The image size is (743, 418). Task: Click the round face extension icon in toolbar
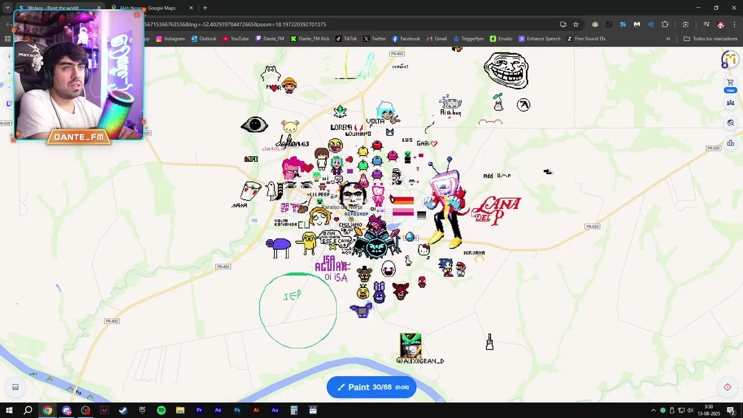[x=595, y=24]
